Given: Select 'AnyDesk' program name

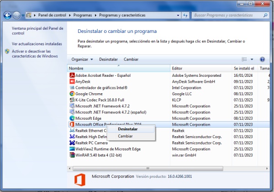Looking at the screenshot, I should pos(83,81).
